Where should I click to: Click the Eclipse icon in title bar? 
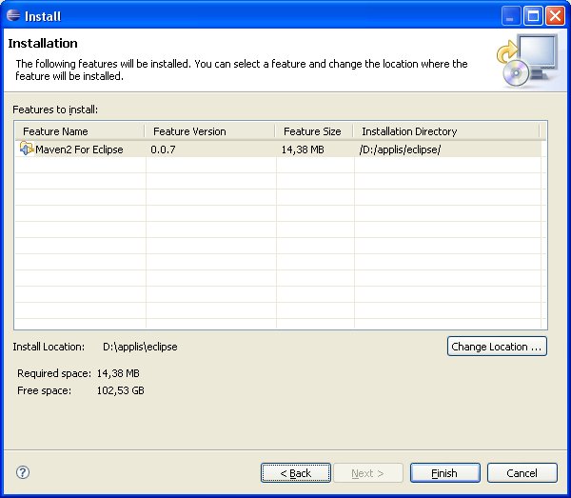click(12, 16)
